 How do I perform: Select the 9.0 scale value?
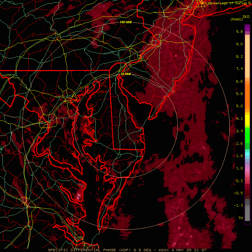[239, 44]
